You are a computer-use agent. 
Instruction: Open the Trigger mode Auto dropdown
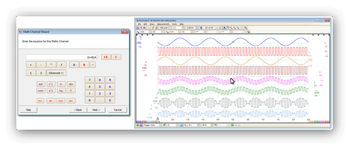point(161,125)
